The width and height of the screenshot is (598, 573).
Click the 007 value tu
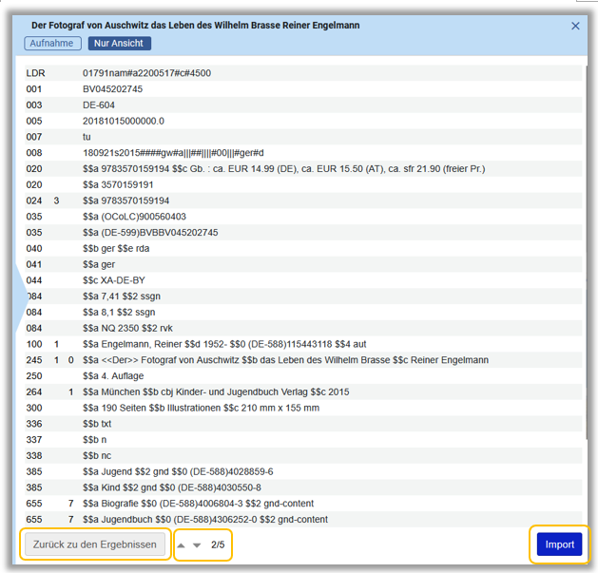pos(87,137)
